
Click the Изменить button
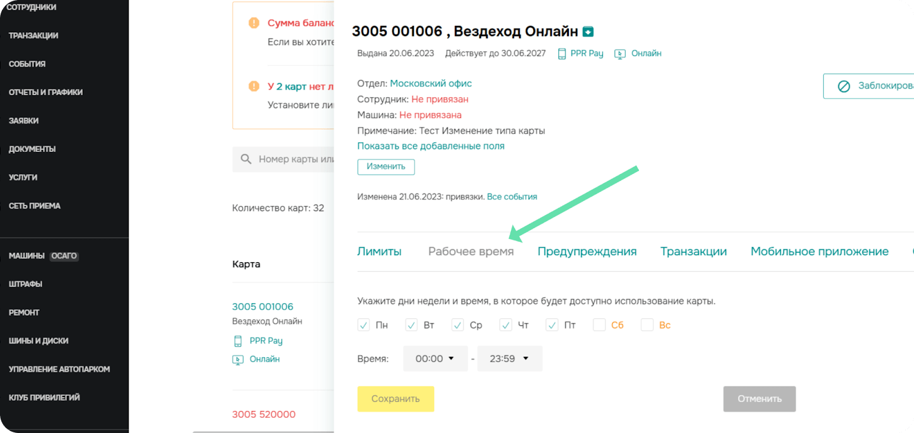(x=386, y=166)
